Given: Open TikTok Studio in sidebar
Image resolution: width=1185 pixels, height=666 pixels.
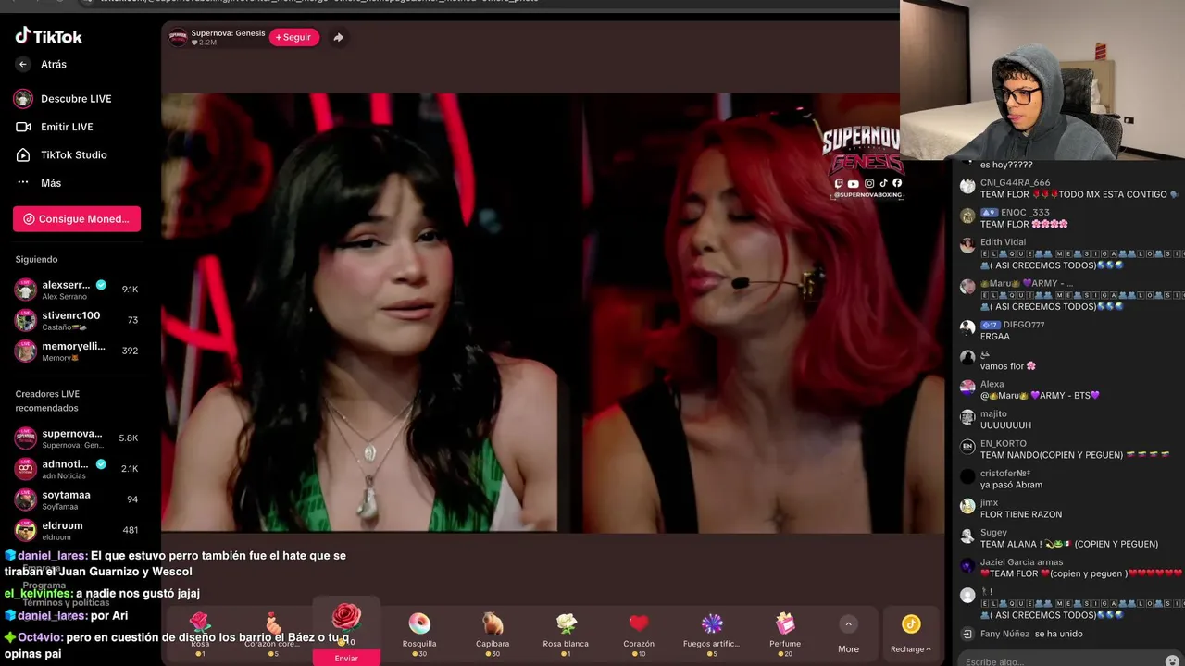Looking at the screenshot, I should (x=61, y=154).
